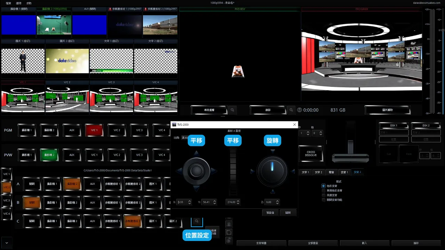
Task: Click the arrow above the rotation knob
Action: tap(273, 151)
